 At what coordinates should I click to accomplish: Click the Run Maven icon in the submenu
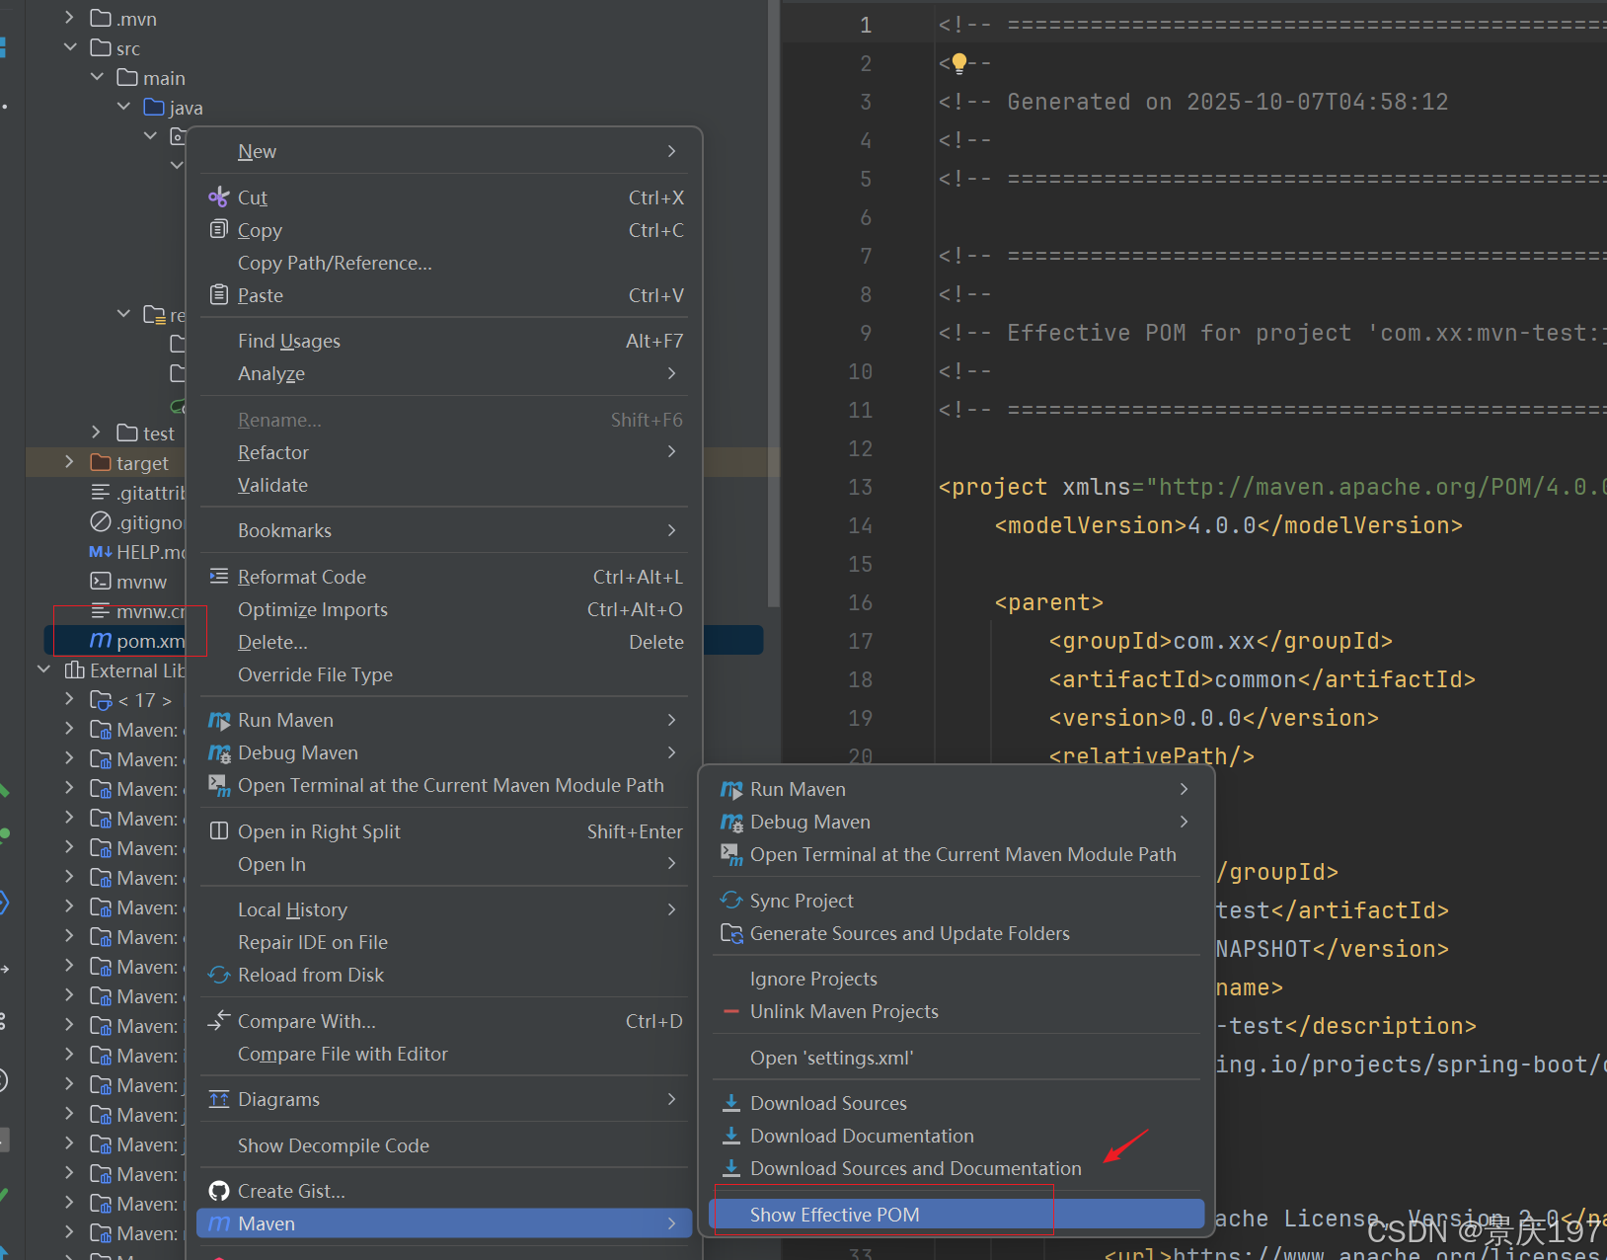(x=731, y=789)
